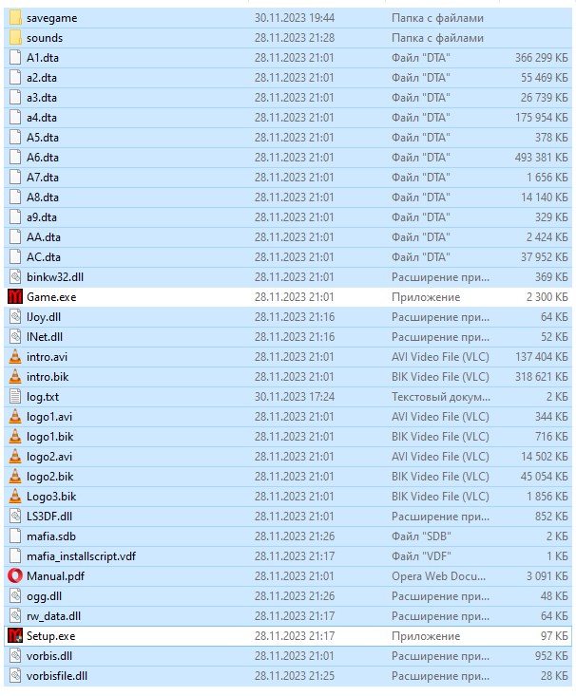Click the DLL icon of ogg.dll

tap(15, 595)
